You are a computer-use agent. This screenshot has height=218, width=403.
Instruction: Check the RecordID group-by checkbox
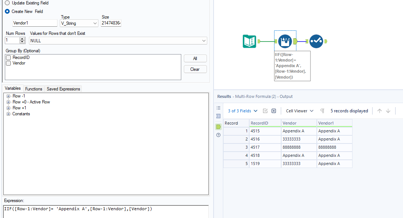(x=9, y=57)
